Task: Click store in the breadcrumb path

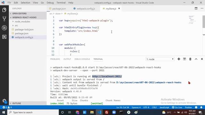Action: [58, 13]
